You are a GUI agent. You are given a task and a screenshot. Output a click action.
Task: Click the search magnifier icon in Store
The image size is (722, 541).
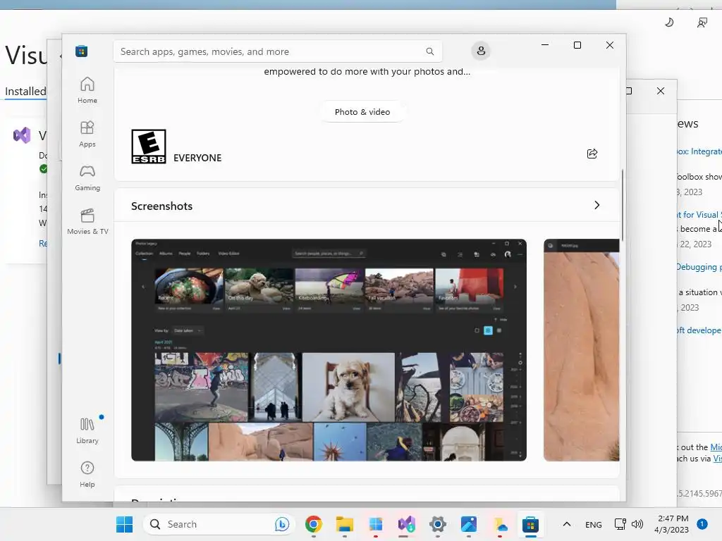point(429,51)
